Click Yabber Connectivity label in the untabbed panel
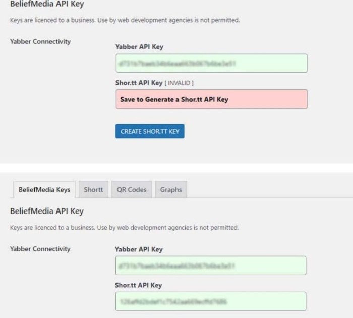 coord(40,41)
